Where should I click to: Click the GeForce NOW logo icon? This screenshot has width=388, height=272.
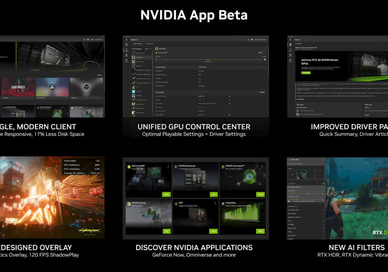pyautogui.click(x=129, y=167)
